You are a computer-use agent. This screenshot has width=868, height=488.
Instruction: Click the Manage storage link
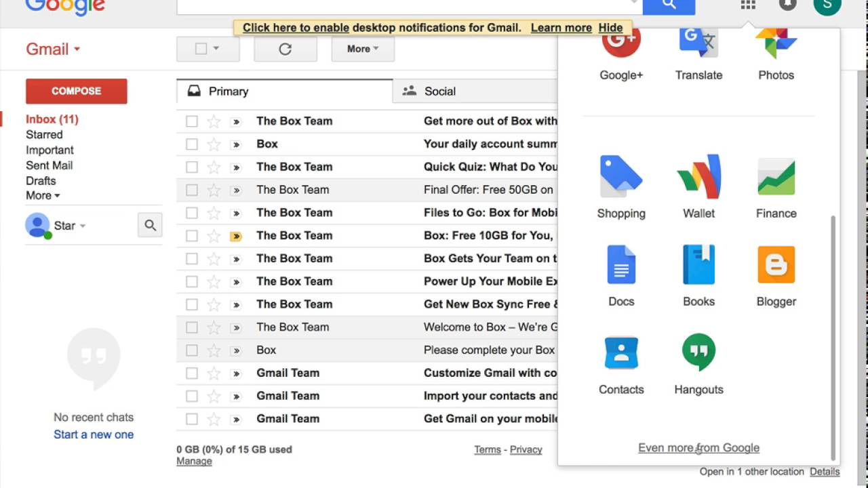pos(194,461)
